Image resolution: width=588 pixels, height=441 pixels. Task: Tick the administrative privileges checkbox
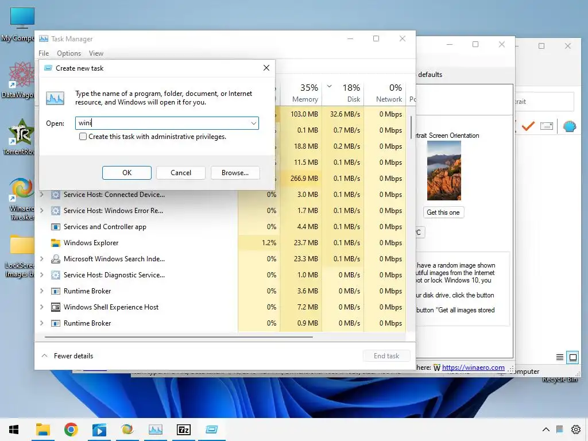[83, 137]
